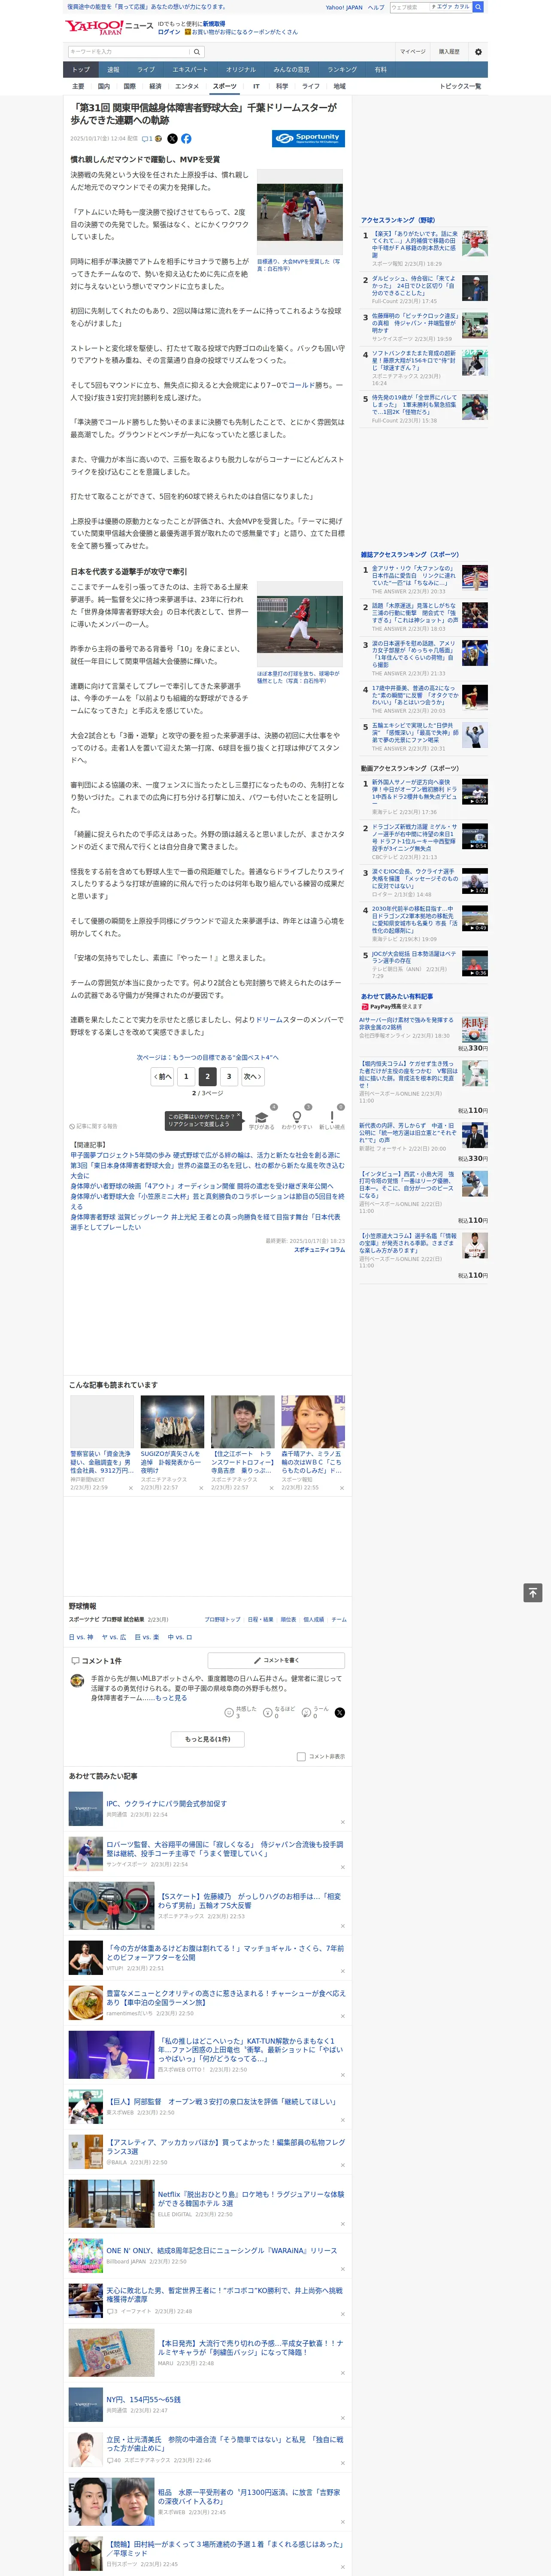Open the 森千晴アナ recommended article thumbnail
This screenshot has height=2576, width=551.
(x=313, y=1421)
